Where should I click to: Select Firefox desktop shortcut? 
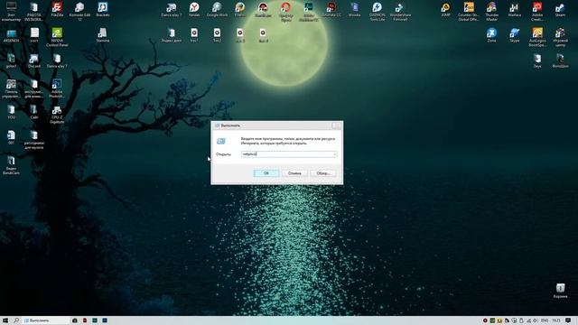(x=239, y=9)
